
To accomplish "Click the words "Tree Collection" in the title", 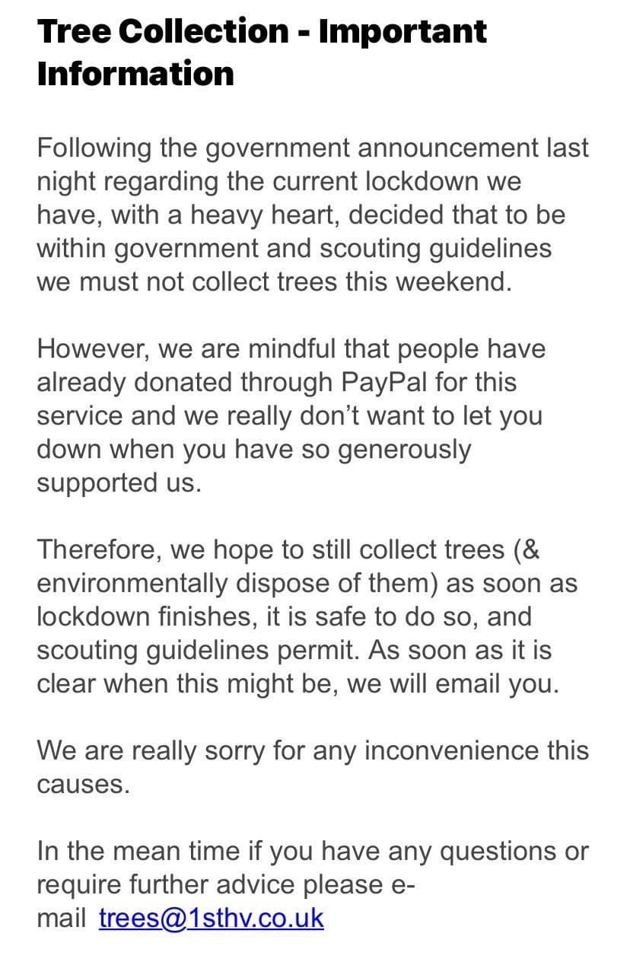I will click(x=163, y=31).
